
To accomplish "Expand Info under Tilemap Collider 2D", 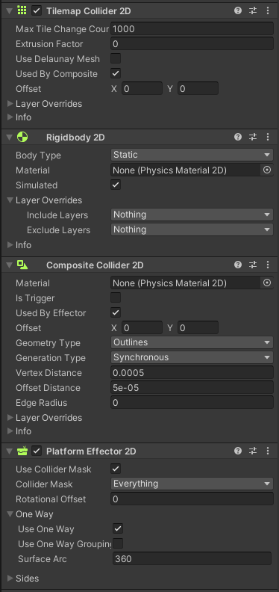I will [x=10, y=117].
